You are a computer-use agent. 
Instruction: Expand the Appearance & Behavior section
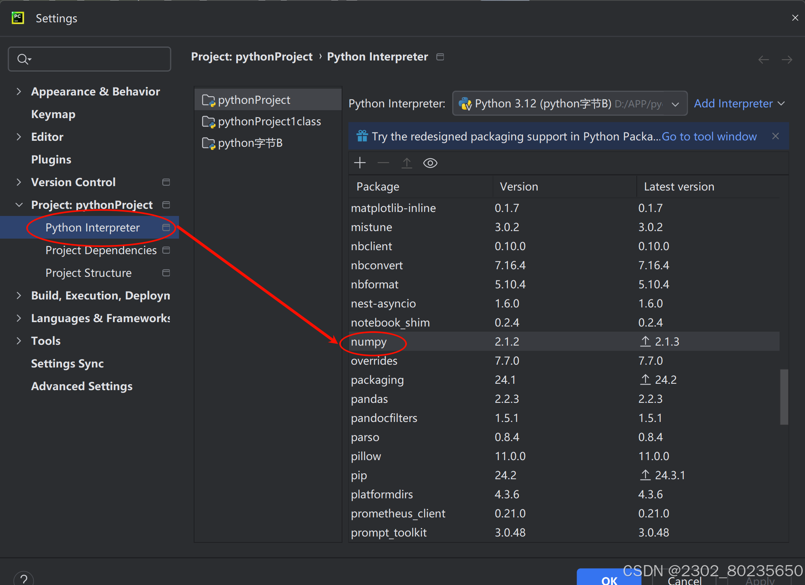point(19,91)
